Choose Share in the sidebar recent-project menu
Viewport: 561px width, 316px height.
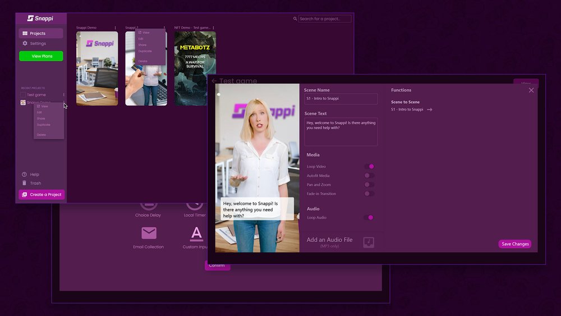pyautogui.click(x=41, y=118)
